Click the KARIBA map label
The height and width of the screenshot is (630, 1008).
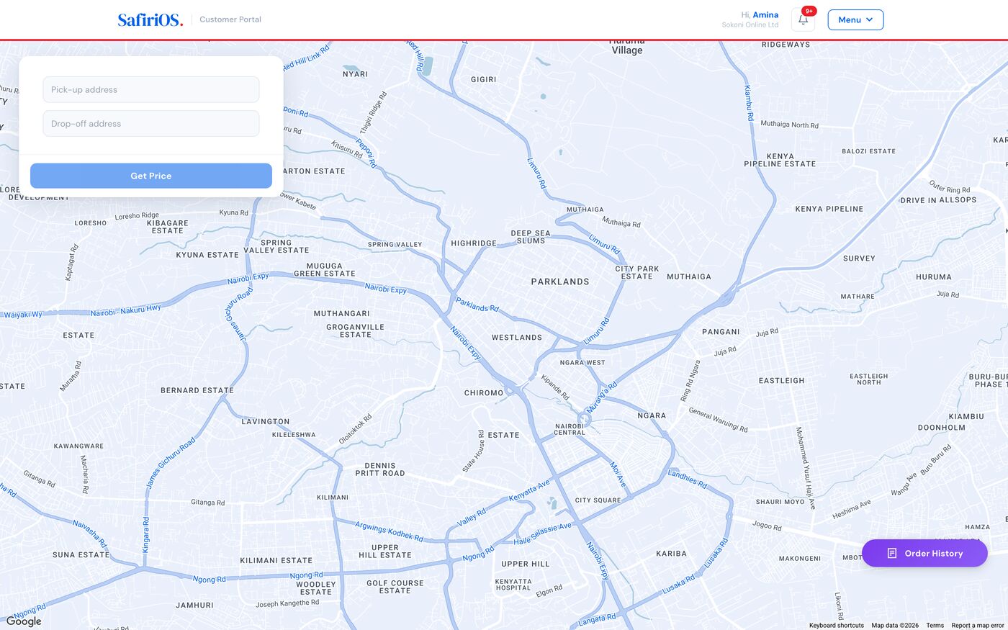pos(672,554)
